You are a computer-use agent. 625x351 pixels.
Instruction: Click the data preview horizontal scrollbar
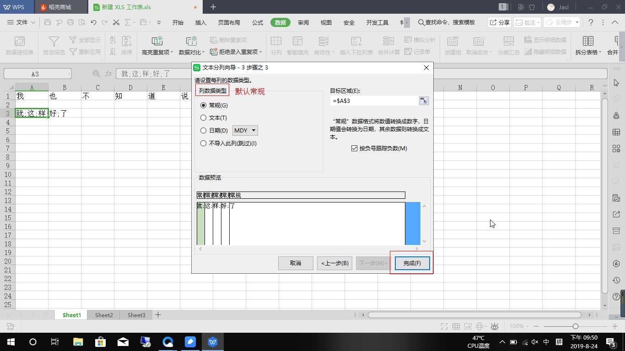pos(309,249)
